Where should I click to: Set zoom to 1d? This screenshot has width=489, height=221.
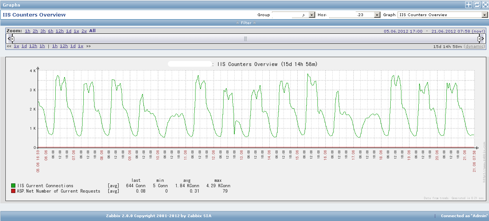69,31
